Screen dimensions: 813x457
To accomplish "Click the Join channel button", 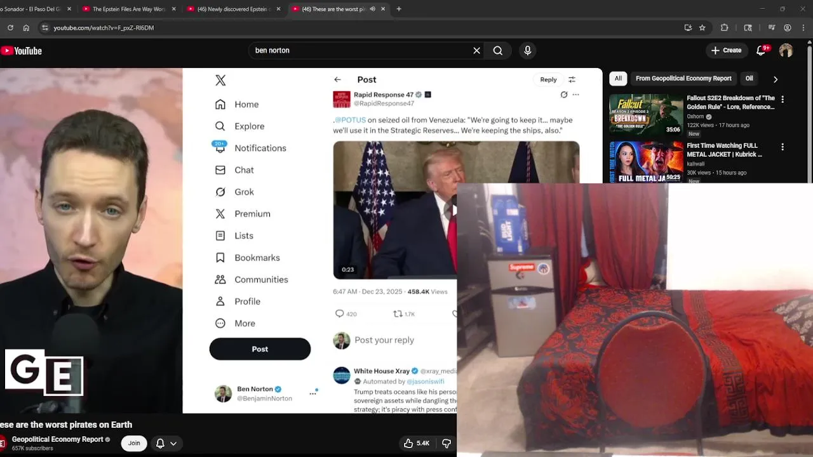I will pyautogui.click(x=134, y=443).
